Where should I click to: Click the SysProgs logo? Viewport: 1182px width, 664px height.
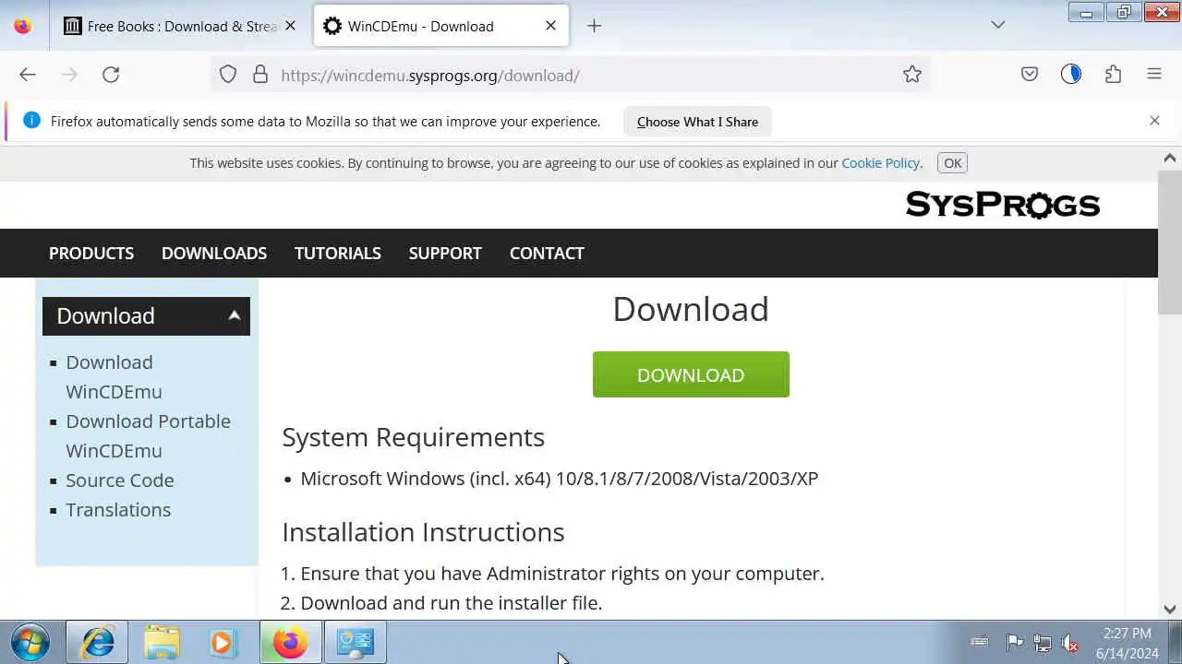[x=1003, y=205]
